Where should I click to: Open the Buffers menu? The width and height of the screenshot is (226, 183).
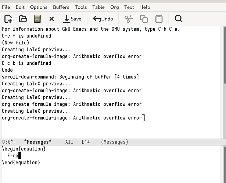point(61,7)
